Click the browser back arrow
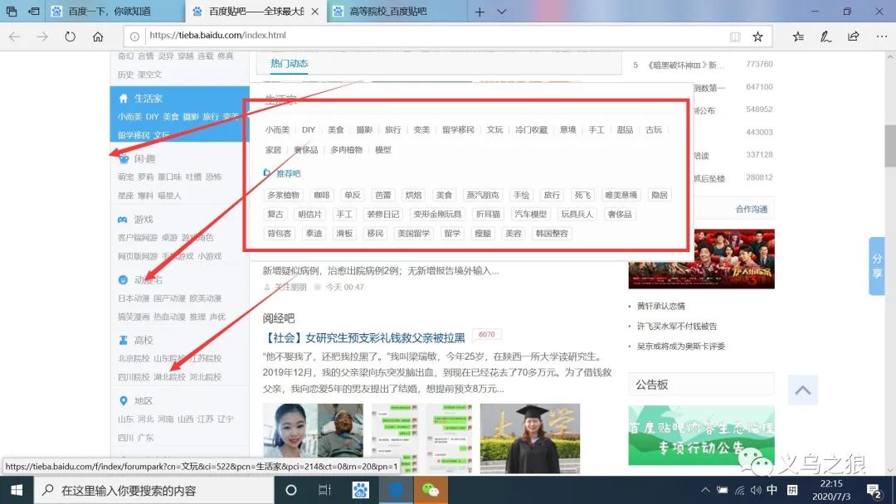Image resolution: width=896 pixels, height=504 pixels. pos(15,36)
